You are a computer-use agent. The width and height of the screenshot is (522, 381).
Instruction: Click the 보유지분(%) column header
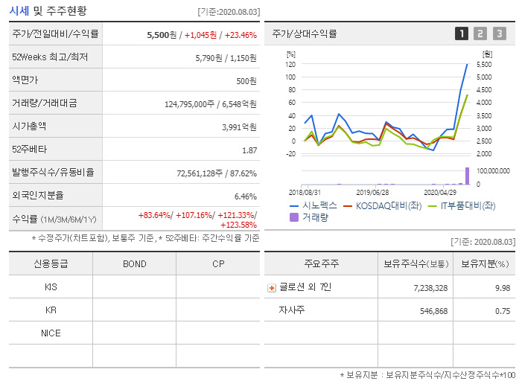pyautogui.click(x=485, y=264)
